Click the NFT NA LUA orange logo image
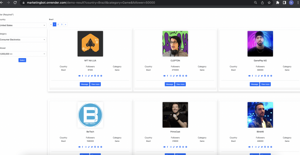The height and width of the screenshot is (155, 300). coord(90,44)
